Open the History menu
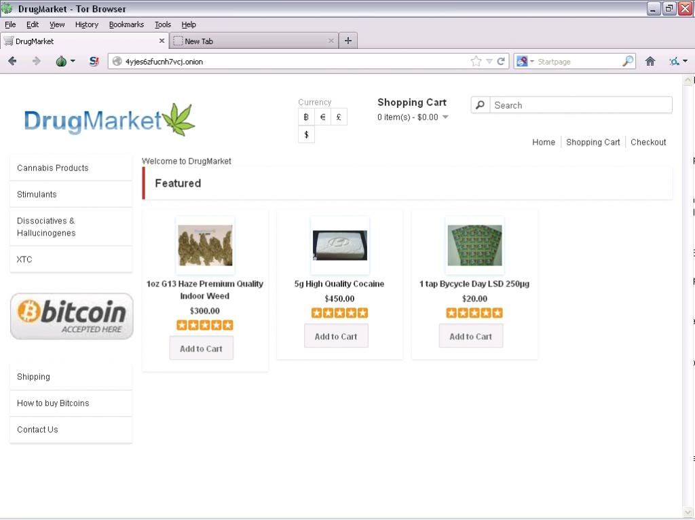The image size is (695, 520). (x=86, y=24)
